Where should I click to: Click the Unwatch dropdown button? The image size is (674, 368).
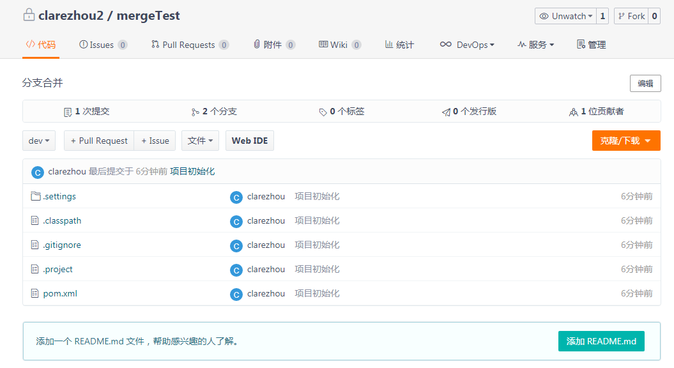[565, 16]
